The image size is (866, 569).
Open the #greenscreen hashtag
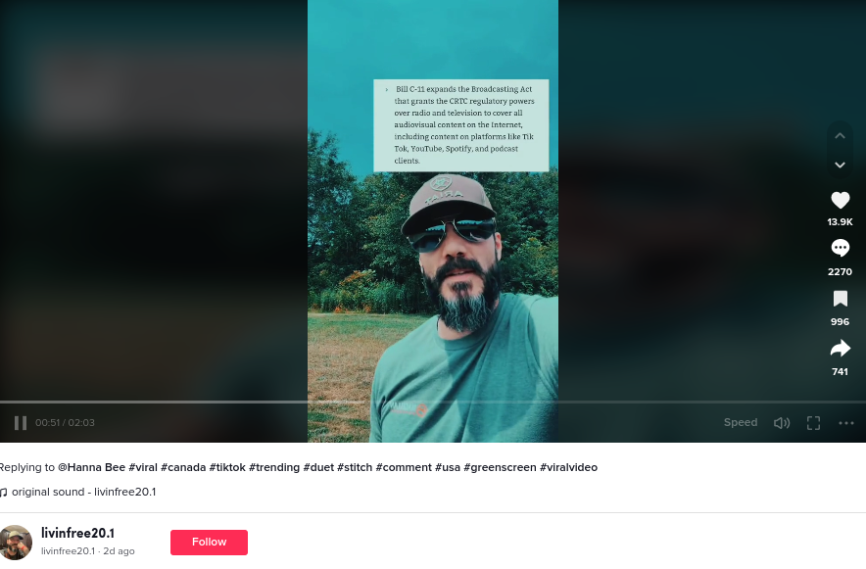pos(500,467)
